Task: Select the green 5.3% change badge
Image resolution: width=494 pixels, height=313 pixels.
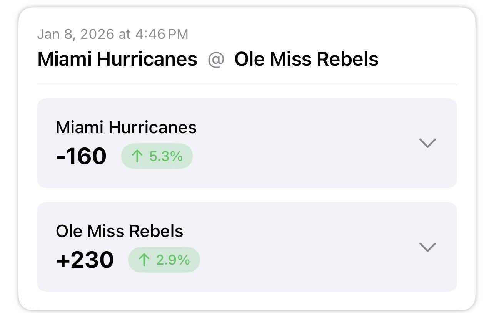Action: tap(157, 156)
